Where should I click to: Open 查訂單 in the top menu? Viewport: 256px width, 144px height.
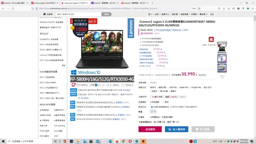(175, 14)
